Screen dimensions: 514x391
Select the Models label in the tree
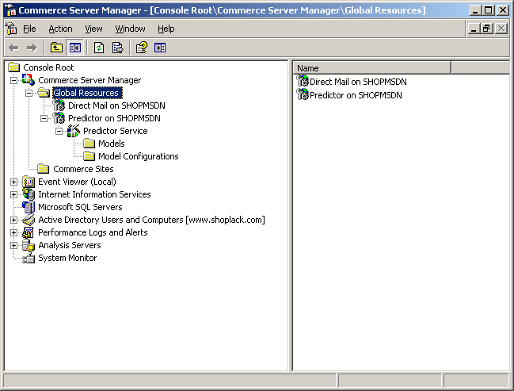[112, 144]
